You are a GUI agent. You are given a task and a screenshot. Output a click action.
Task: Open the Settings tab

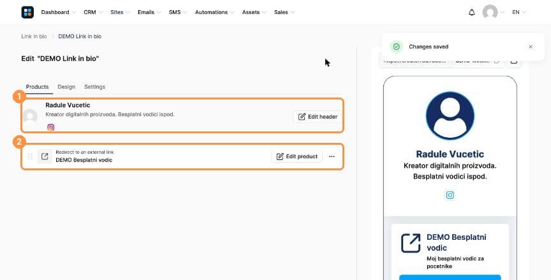pos(94,87)
